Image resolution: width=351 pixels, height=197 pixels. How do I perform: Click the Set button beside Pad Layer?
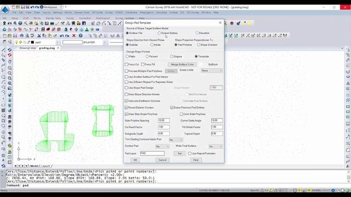click(179, 153)
